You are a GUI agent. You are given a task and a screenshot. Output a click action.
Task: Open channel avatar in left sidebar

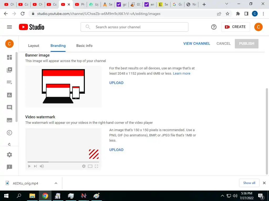click(x=9, y=44)
